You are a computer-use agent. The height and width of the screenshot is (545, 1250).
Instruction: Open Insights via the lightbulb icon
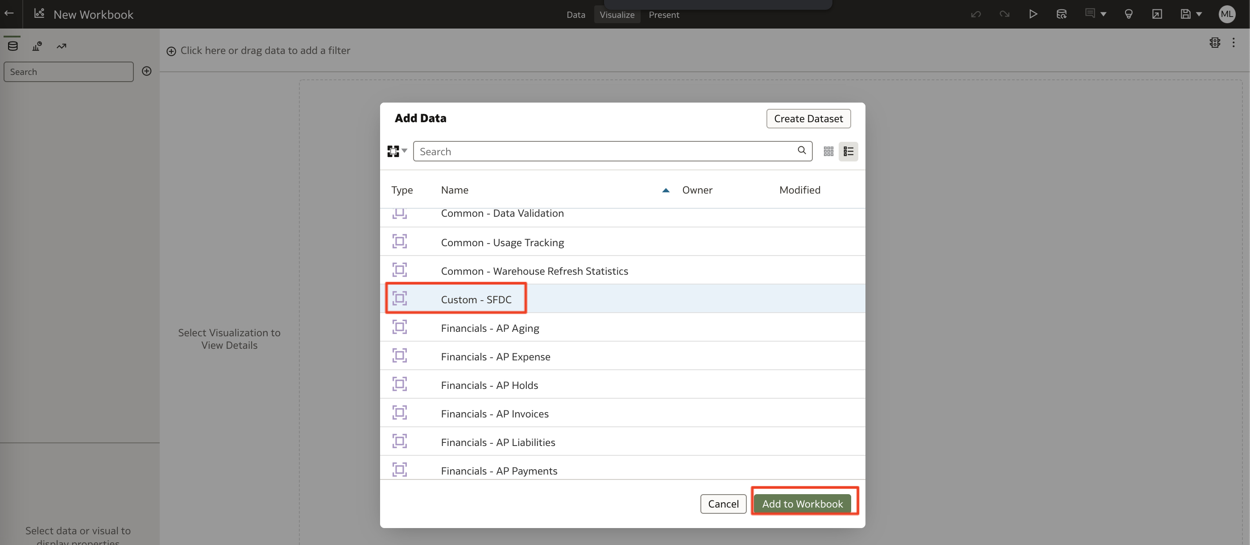(1129, 14)
